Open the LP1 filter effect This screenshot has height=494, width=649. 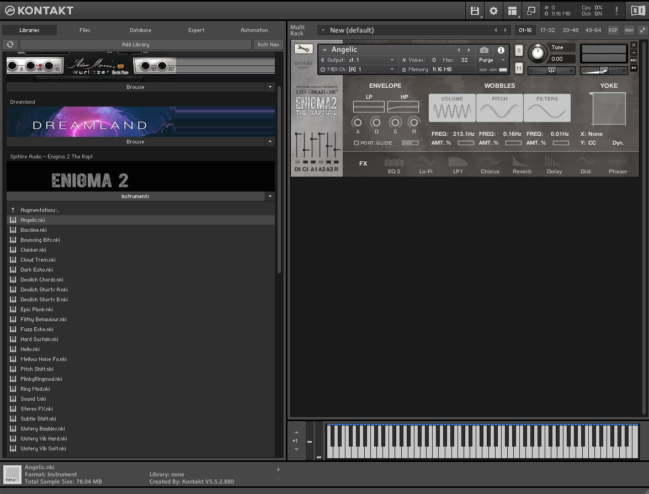click(x=458, y=166)
